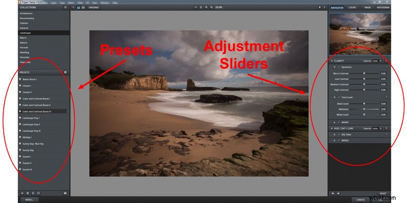Adjust the Micro Contrast slider
Viewport: 407px width, 203px height.
pos(364,73)
